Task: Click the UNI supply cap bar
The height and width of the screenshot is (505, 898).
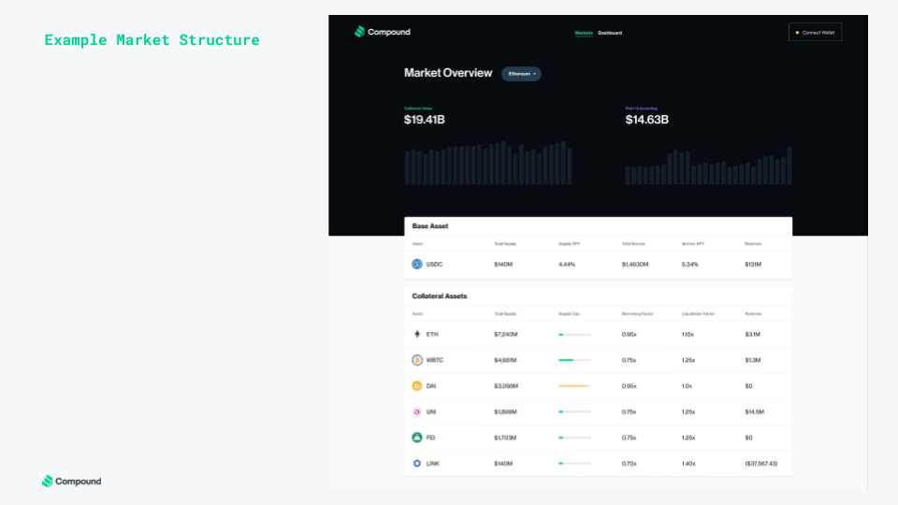Action: pyautogui.click(x=574, y=411)
